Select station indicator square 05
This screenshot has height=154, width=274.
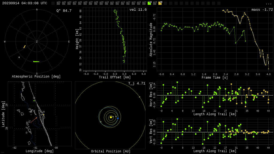pos(80,3)
